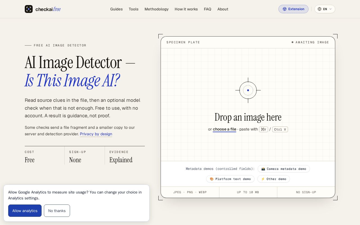Visit the About page
360x225 pixels.
click(x=223, y=9)
